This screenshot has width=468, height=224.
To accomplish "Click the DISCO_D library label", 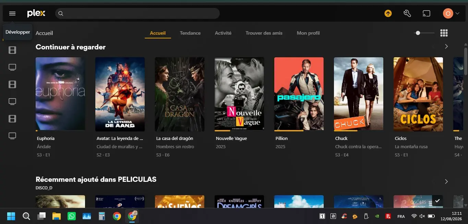I will click(44, 188).
